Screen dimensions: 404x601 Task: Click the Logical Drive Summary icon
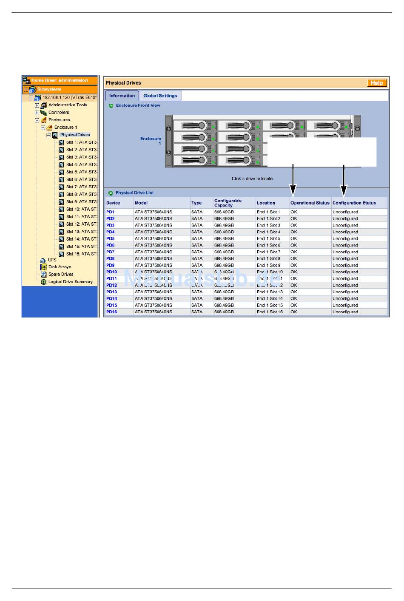43,282
